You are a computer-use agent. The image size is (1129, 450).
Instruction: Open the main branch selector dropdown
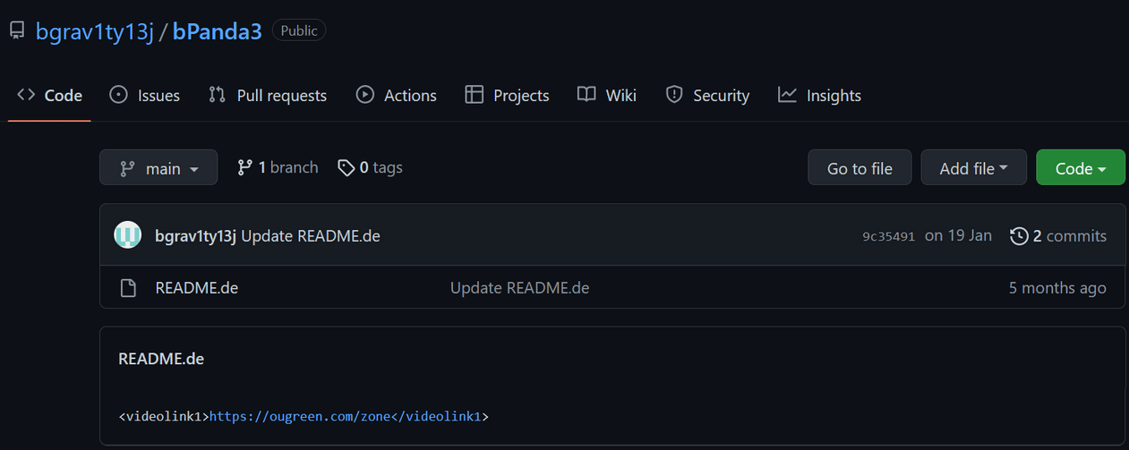pos(158,168)
